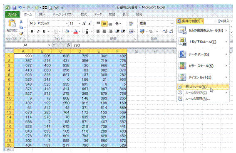Toggle align text left
236x153 pixels.
click(x=98, y=32)
